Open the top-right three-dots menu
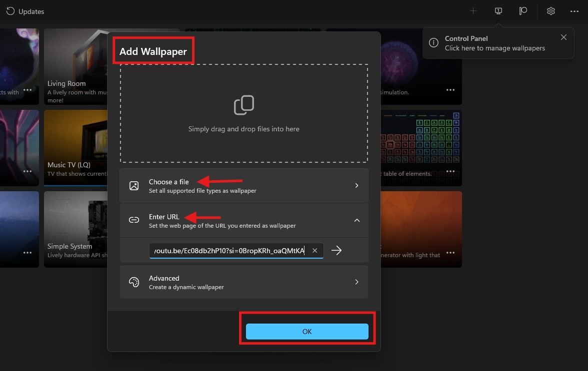This screenshot has width=588, height=371. click(574, 11)
